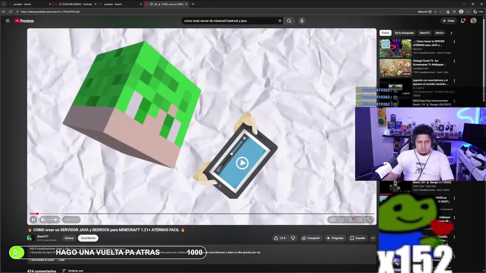Open options for Vintage Floral video

coord(454,61)
